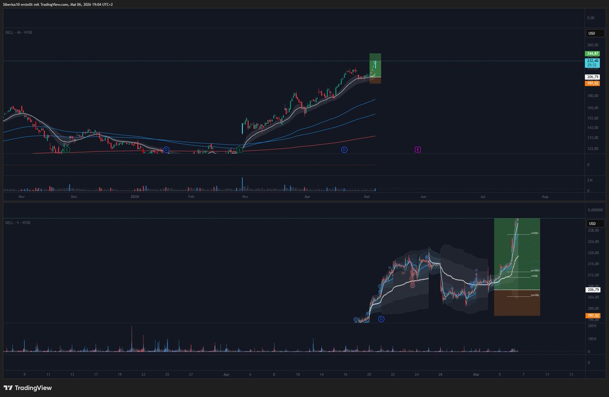Click the green earnings E marker near Mrz

239,150
